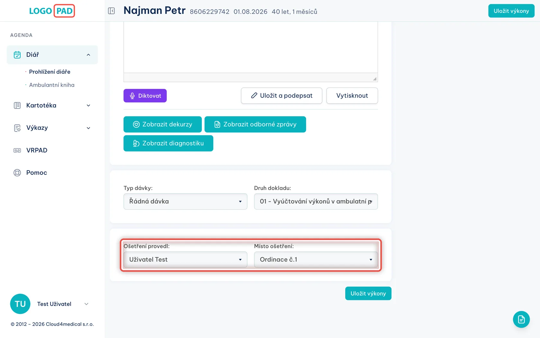Expand the Test Uživatel menu chevron
The width and height of the screenshot is (540, 338).
click(x=86, y=304)
